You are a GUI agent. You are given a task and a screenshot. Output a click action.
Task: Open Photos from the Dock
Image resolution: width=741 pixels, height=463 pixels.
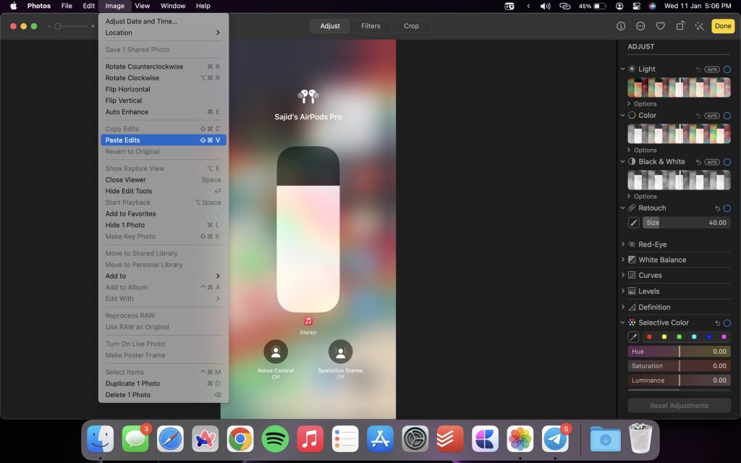(520, 439)
